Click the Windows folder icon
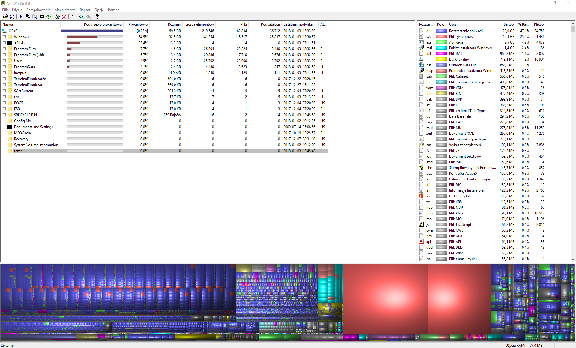The image size is (576, 348). point(10,37)
